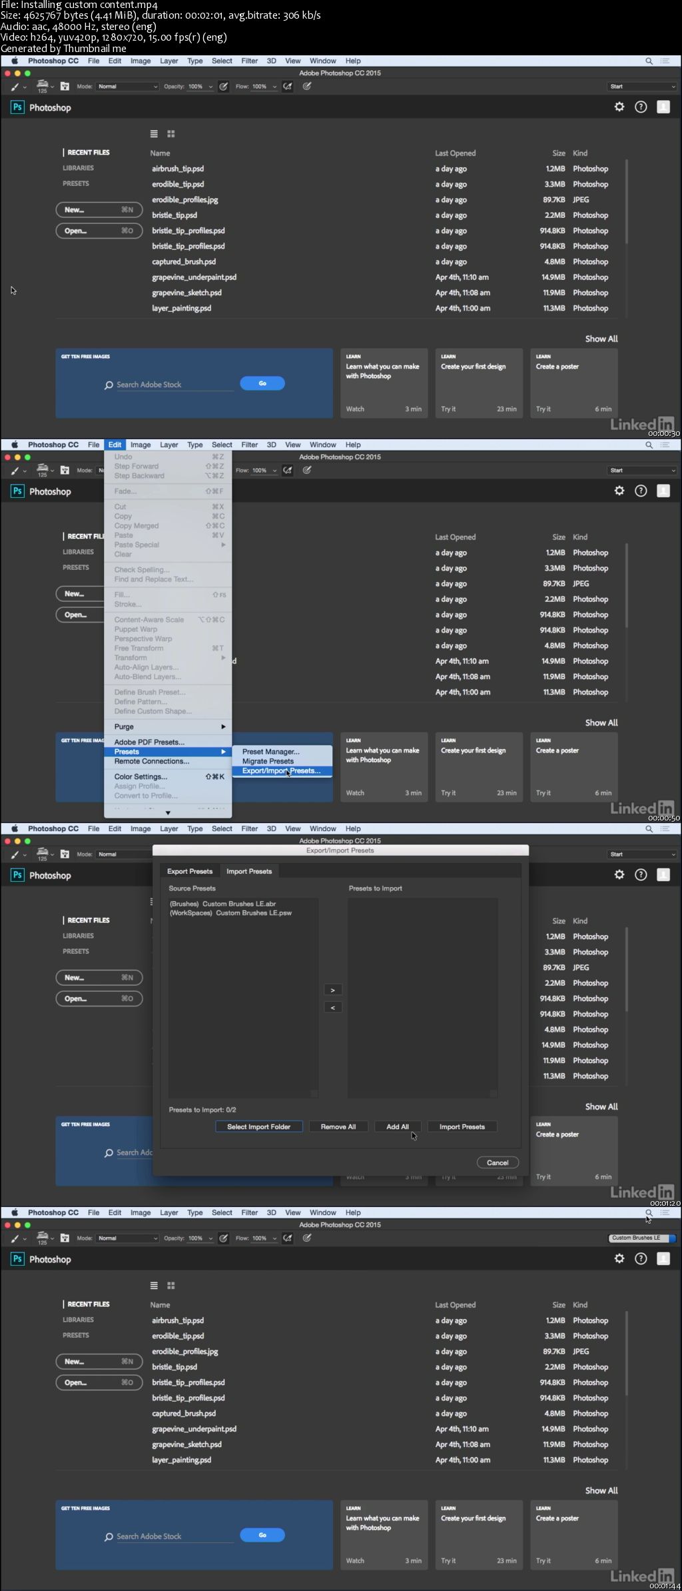Open Flow 100% dropdown in 00:00:30 frame
682x1591 pixels.
pyautogui.click(x=264, y=87)
